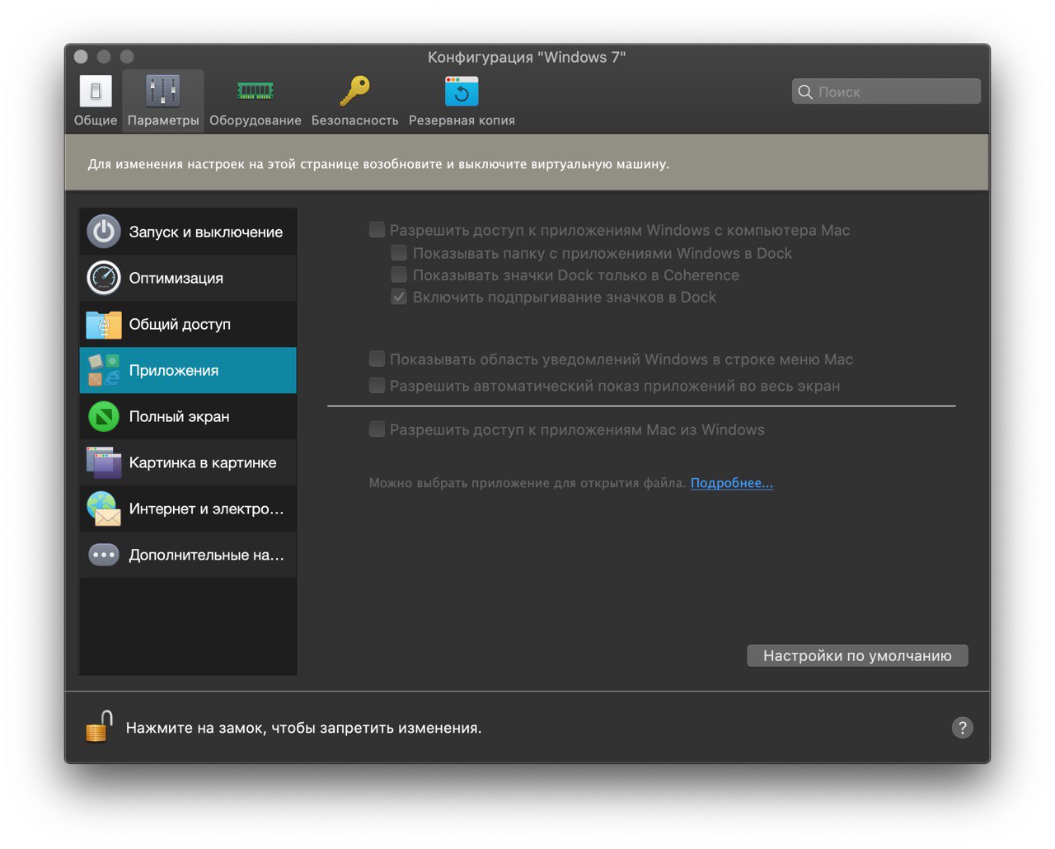
Task: Toggle Разрешить автоматический показ приложений во весь экран
Action: [377, 385]
